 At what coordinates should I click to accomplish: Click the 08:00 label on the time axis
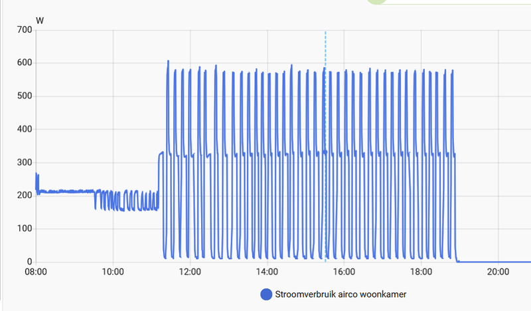[x=36, y=272]
